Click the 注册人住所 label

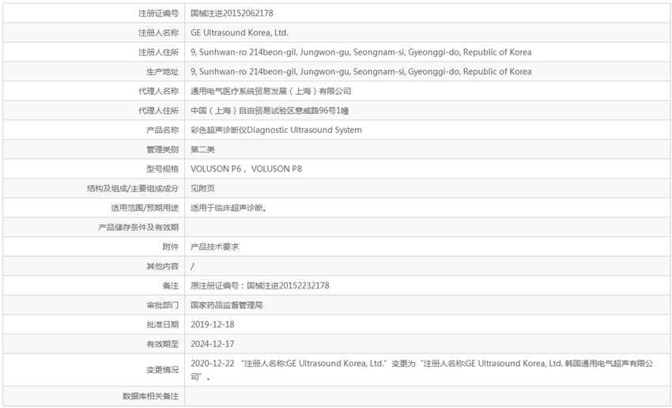point(158,52)
